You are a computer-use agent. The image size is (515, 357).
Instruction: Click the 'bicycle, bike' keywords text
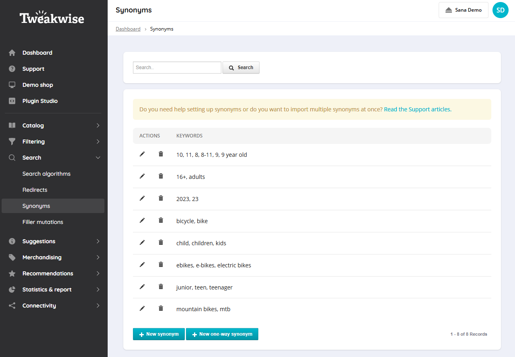click(x=192, y=221)
